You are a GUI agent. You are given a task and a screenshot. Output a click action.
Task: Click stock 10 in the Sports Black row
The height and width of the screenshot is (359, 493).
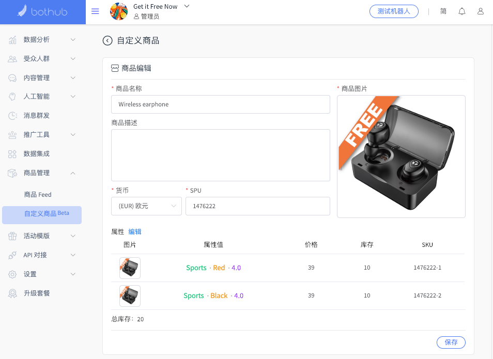pyautogui.click(x=367, y=296)
